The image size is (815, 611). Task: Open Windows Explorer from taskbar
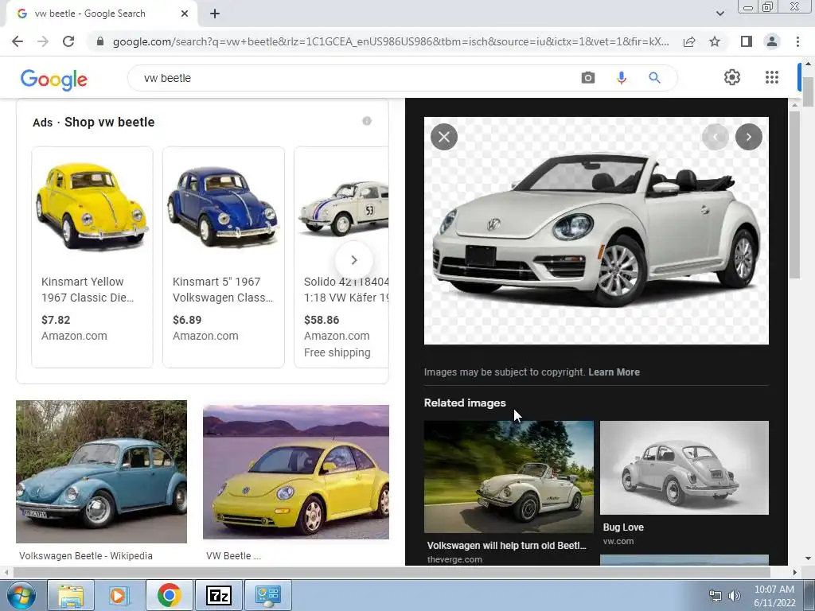tap(71, 595)
